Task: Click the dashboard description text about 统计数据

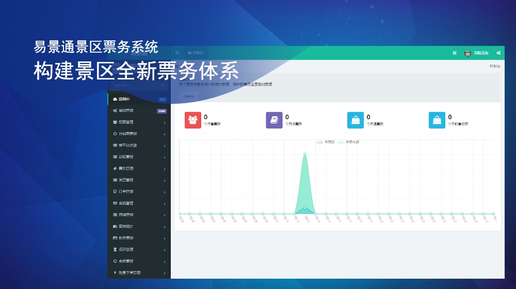Action: 225,85
